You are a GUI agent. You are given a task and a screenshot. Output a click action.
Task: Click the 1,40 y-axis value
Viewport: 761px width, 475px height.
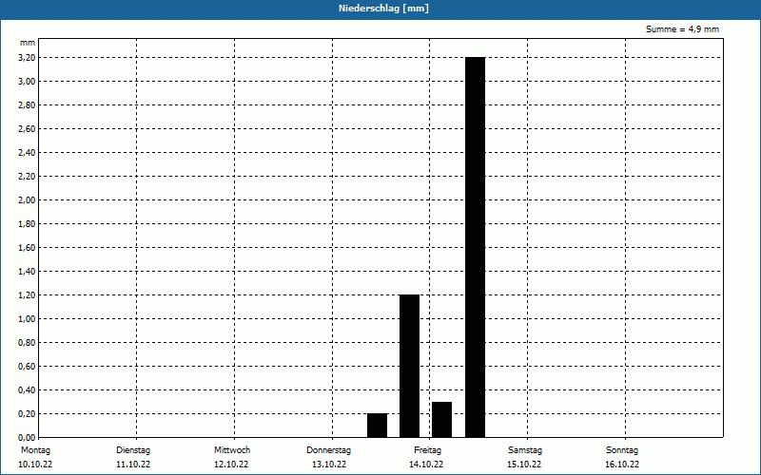(x=27, y=272)
